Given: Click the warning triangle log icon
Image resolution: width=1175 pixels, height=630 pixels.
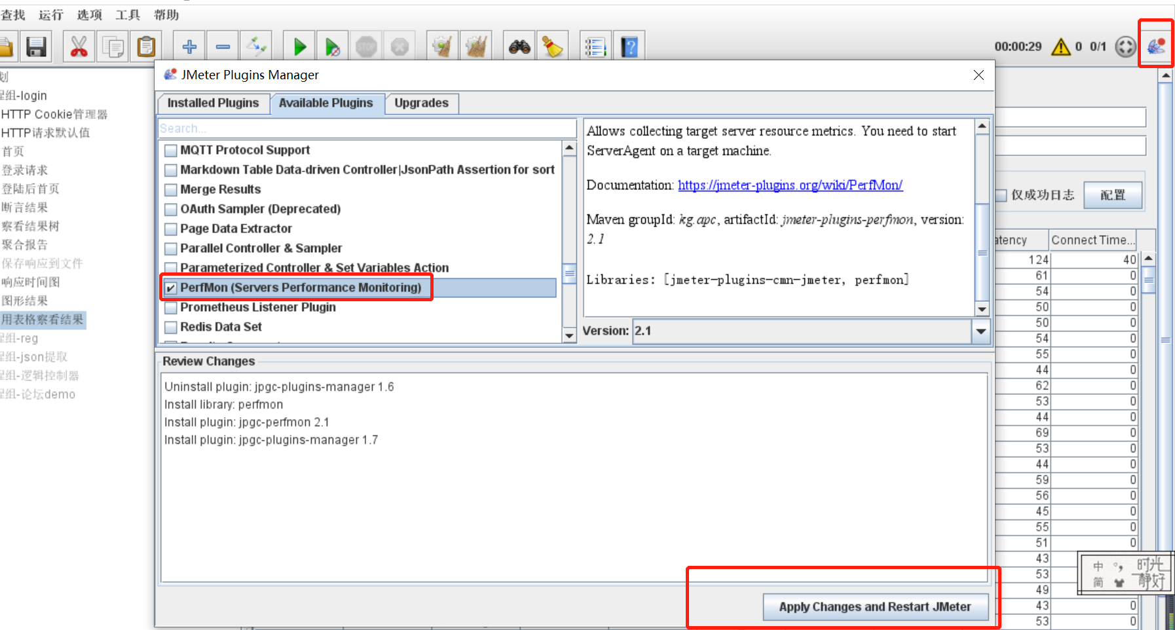Looking at the screenshot, I should click(x=1060, y=46).
